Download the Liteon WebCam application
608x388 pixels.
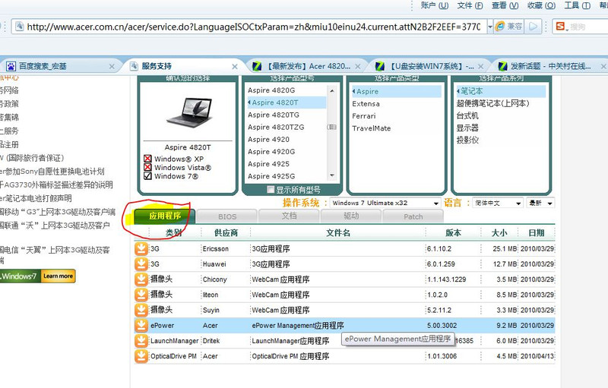click(141, 294)
